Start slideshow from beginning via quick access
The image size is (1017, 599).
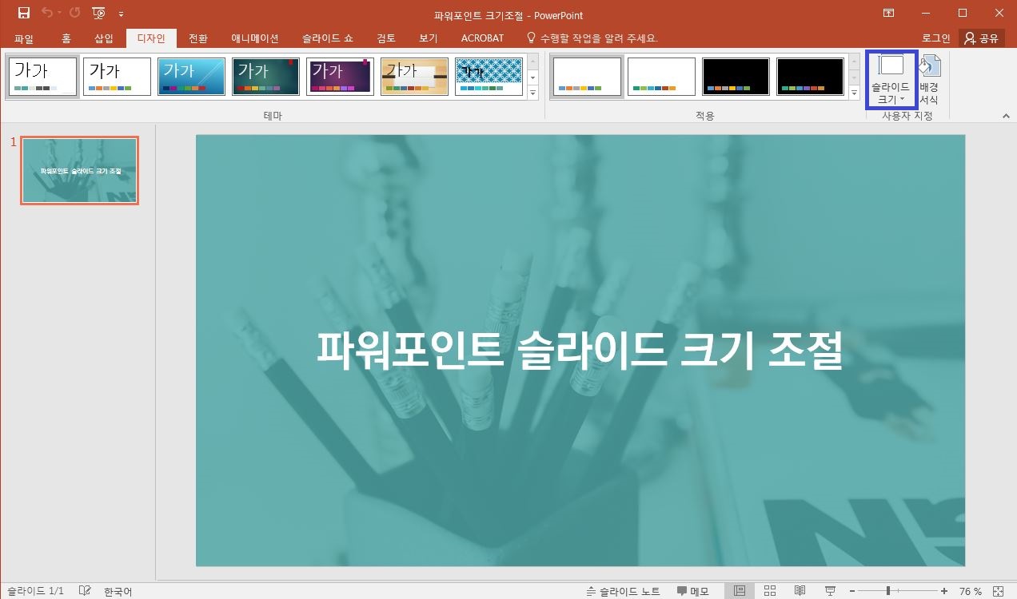(99, 14)
